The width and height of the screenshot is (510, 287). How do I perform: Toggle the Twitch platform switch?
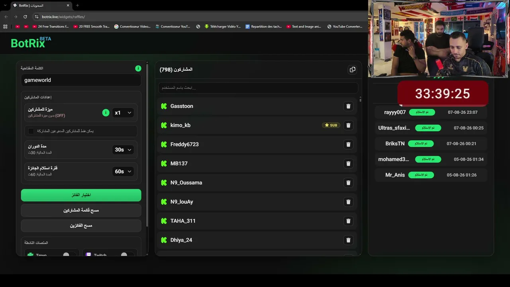tap(127, 255)
